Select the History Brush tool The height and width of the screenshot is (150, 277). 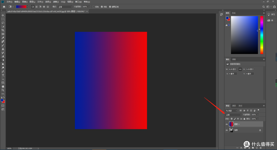[3, 53]
